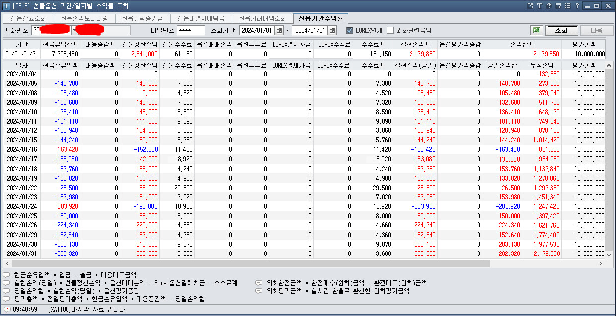Open calendar for end date 2024/01/31
The width and height of the screenshot is (616, 316).
332,30
